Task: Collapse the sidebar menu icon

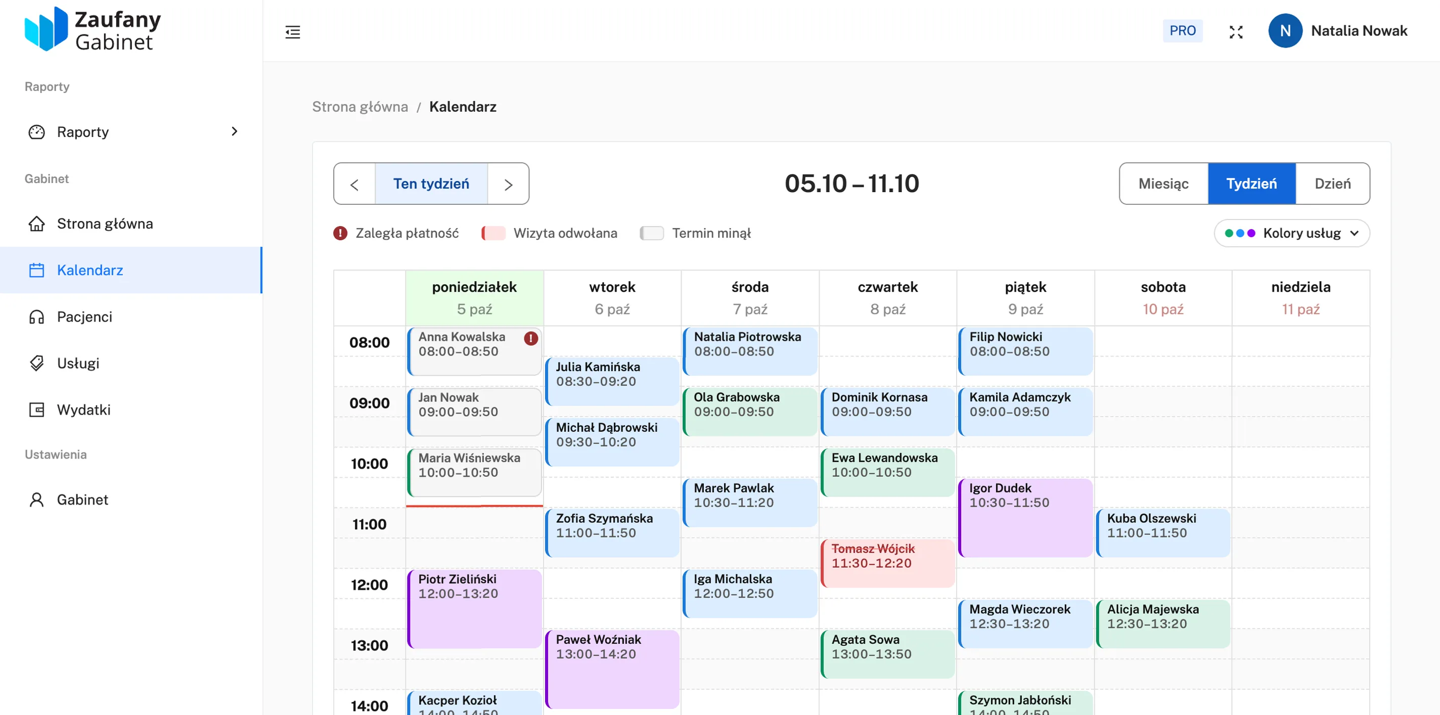Action: [292, 32]
